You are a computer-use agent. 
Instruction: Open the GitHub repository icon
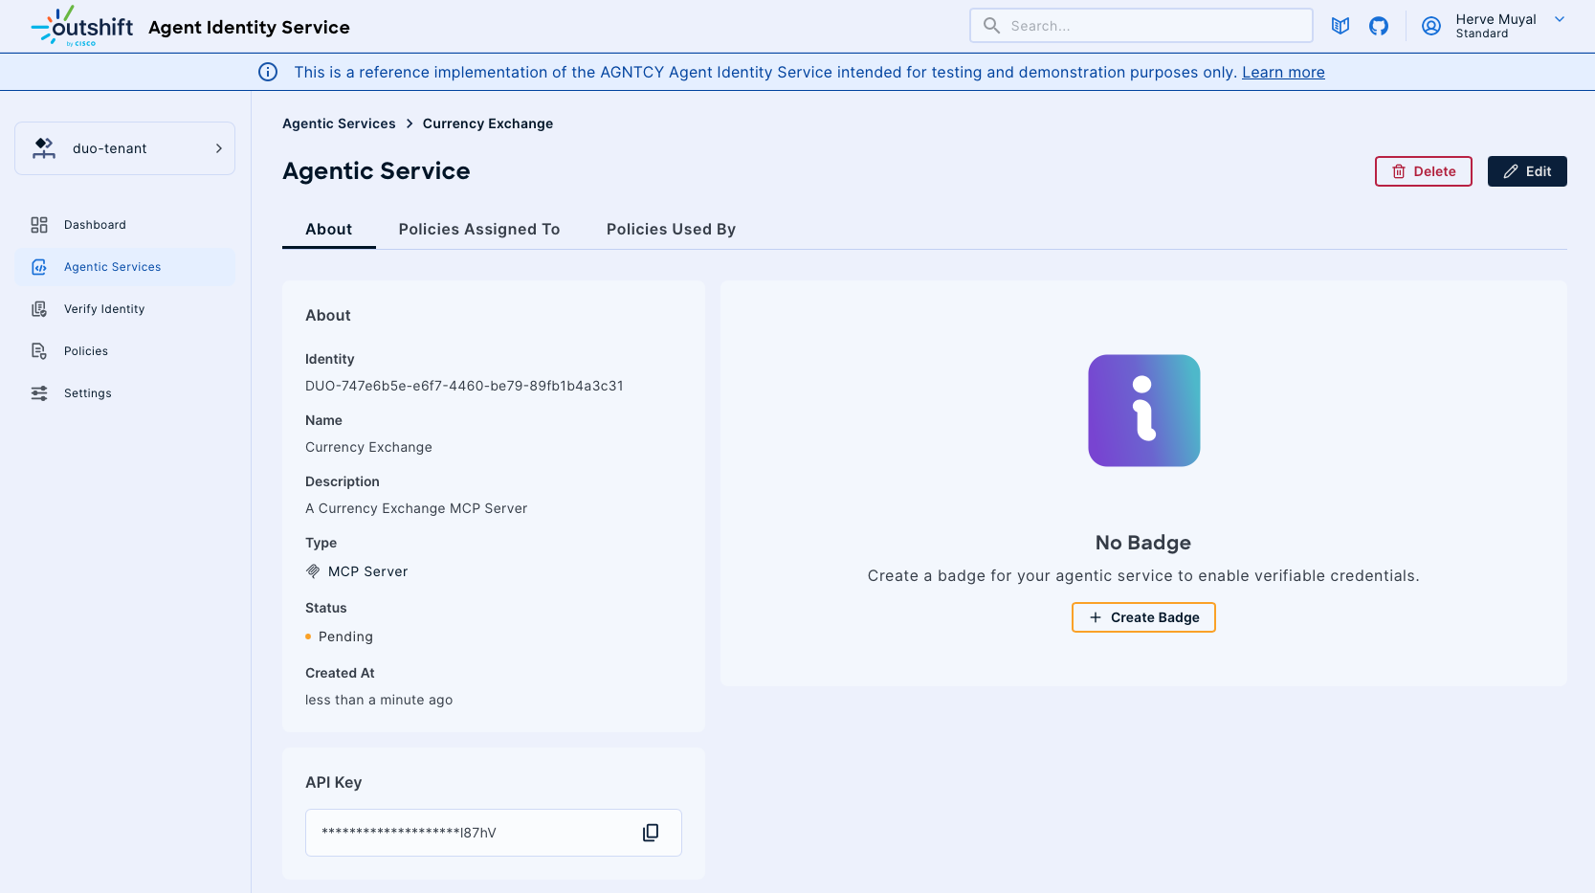click(1379, 26)
